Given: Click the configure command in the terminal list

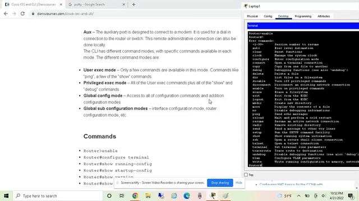Looking at the screenshot, I should (260, 59).
